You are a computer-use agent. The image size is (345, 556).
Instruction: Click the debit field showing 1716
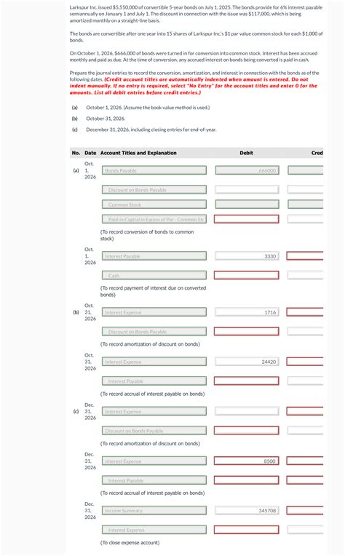(247, 312)
